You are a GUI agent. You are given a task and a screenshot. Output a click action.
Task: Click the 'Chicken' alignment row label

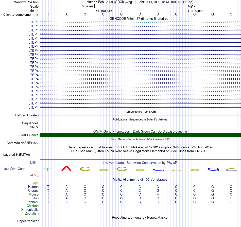point(32,206)
